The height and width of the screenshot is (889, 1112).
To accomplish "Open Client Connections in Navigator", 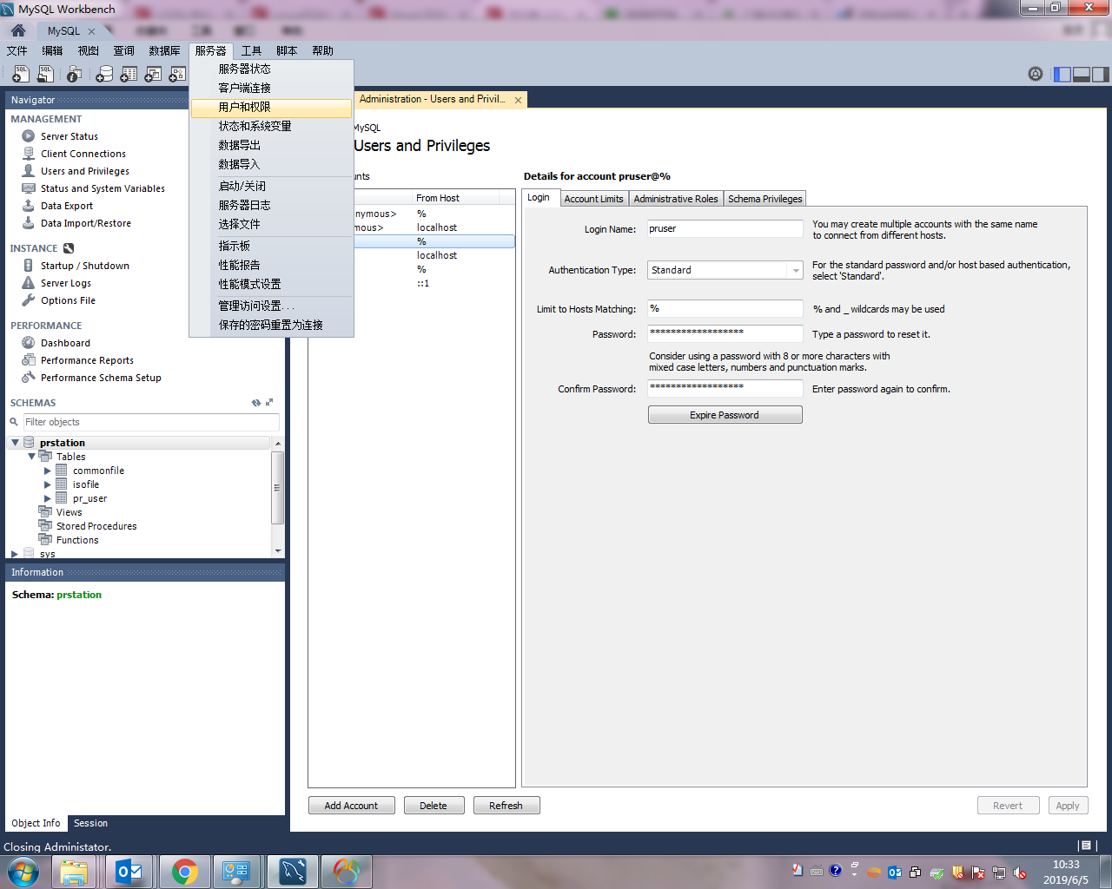I will click(x=83, y=154).
